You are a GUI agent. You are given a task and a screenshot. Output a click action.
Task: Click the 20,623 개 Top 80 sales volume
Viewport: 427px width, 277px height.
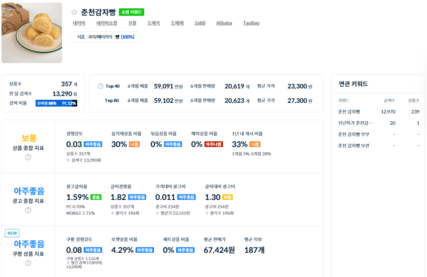click(x=237, y=101)
